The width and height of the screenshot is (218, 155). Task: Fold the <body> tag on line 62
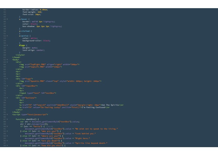[x=7, y=60]
